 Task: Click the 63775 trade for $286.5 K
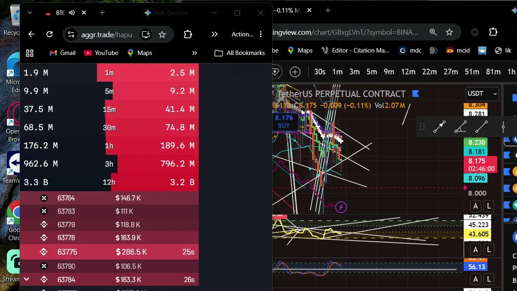(x=109, y=252)
